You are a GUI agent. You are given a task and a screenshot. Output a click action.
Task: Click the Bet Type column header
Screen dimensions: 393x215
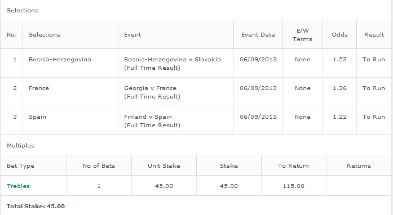pyautogui.click(x=20, y=166)
